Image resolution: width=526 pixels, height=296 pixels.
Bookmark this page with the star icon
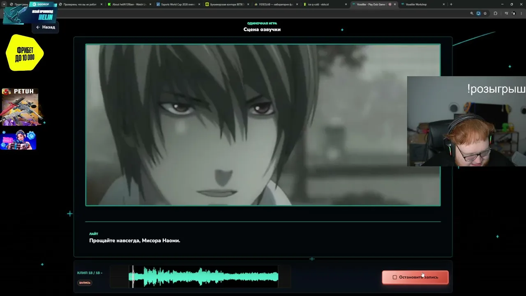485,13
